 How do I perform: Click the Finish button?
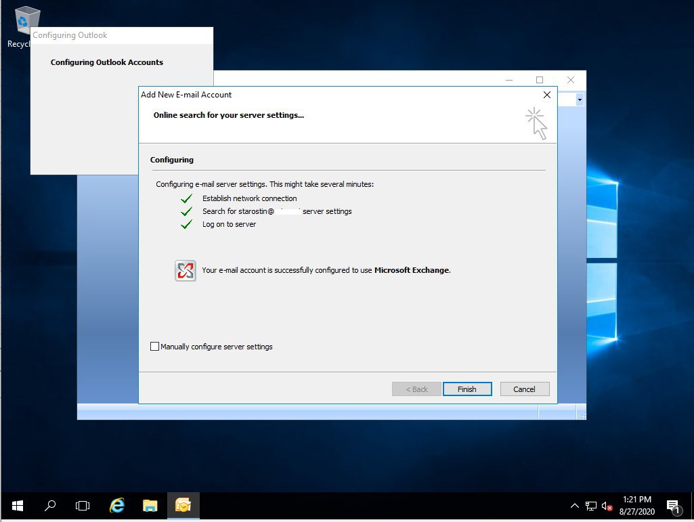467,389
